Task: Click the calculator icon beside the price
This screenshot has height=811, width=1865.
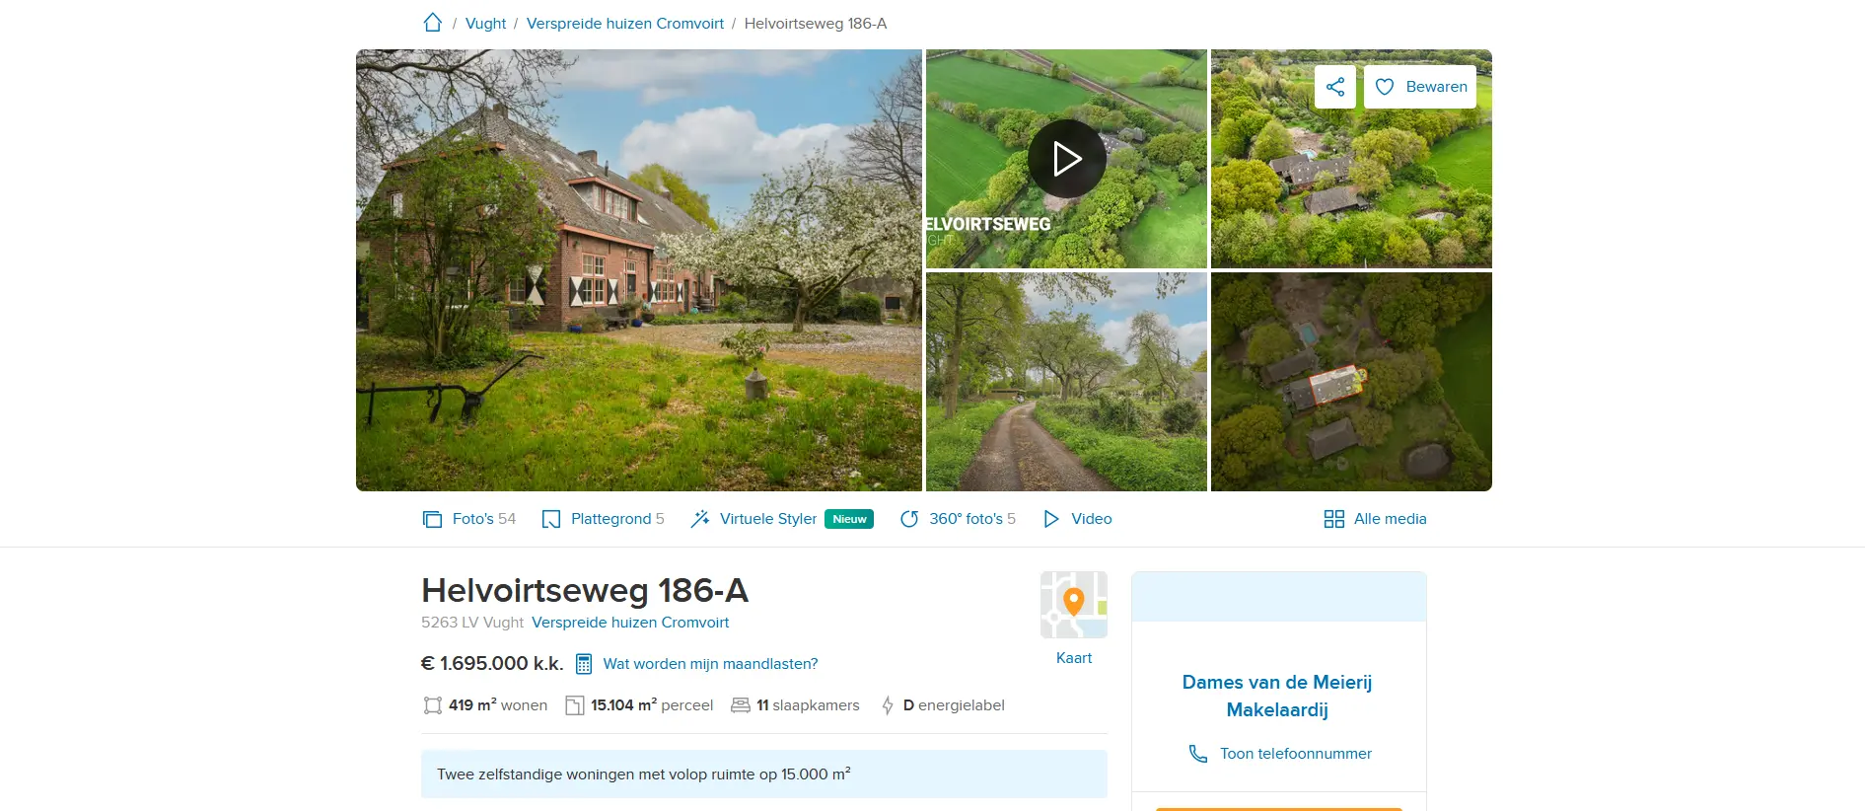Action: click(584, 664)
